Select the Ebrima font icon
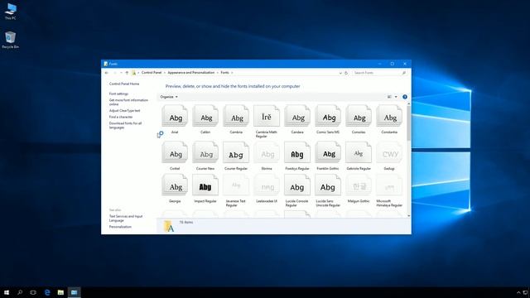 point(267,152)
